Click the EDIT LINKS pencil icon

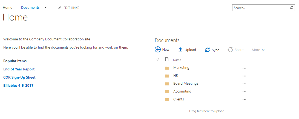[x=60, y=8]
